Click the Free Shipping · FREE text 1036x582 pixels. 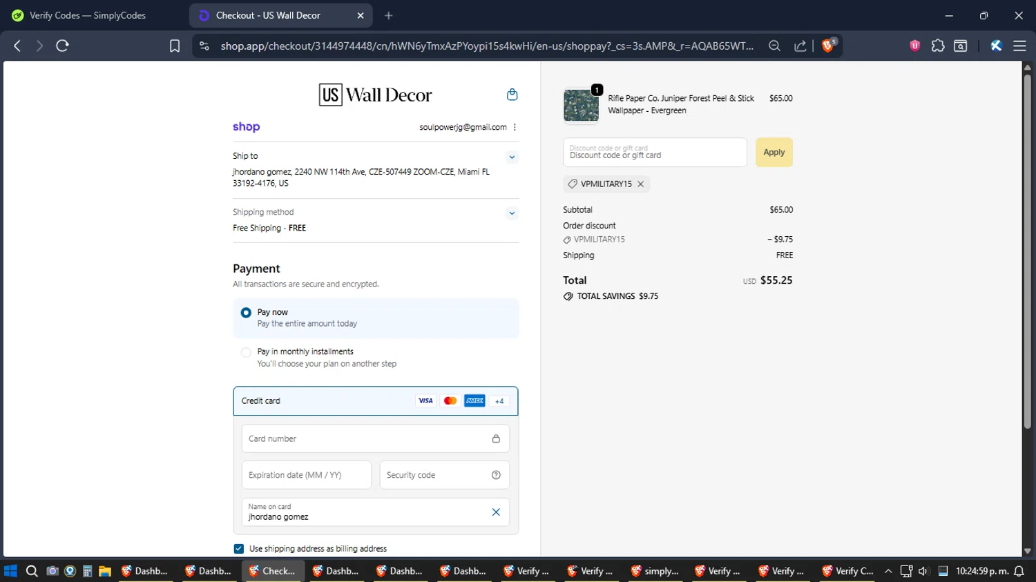269,228
